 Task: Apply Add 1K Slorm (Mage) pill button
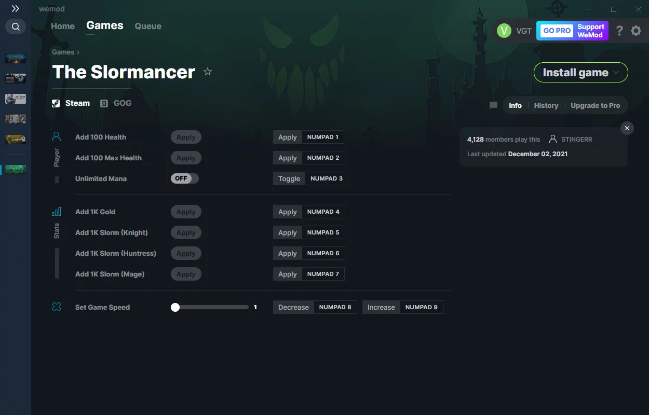186,274
